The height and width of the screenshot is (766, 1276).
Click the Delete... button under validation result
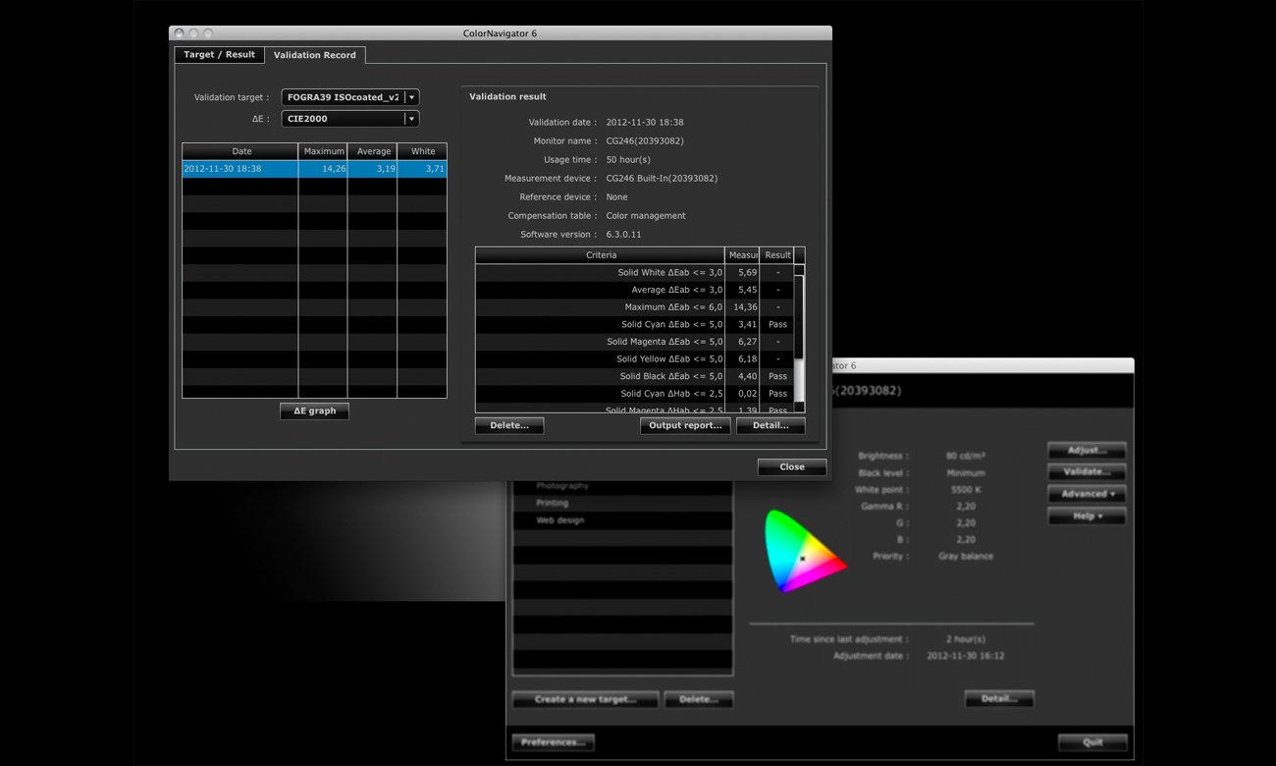[509, 426]
